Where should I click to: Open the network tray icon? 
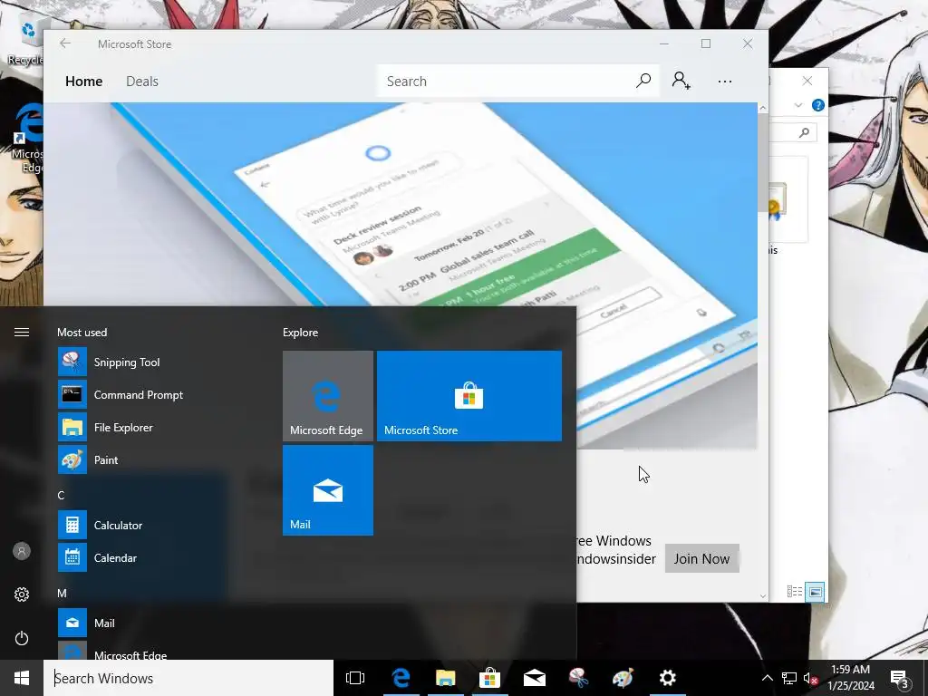click(x=789, y=678)
